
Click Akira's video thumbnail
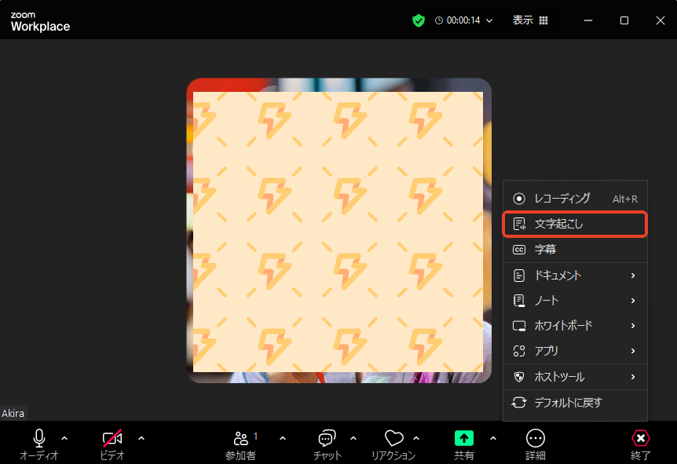click(338, 232)
